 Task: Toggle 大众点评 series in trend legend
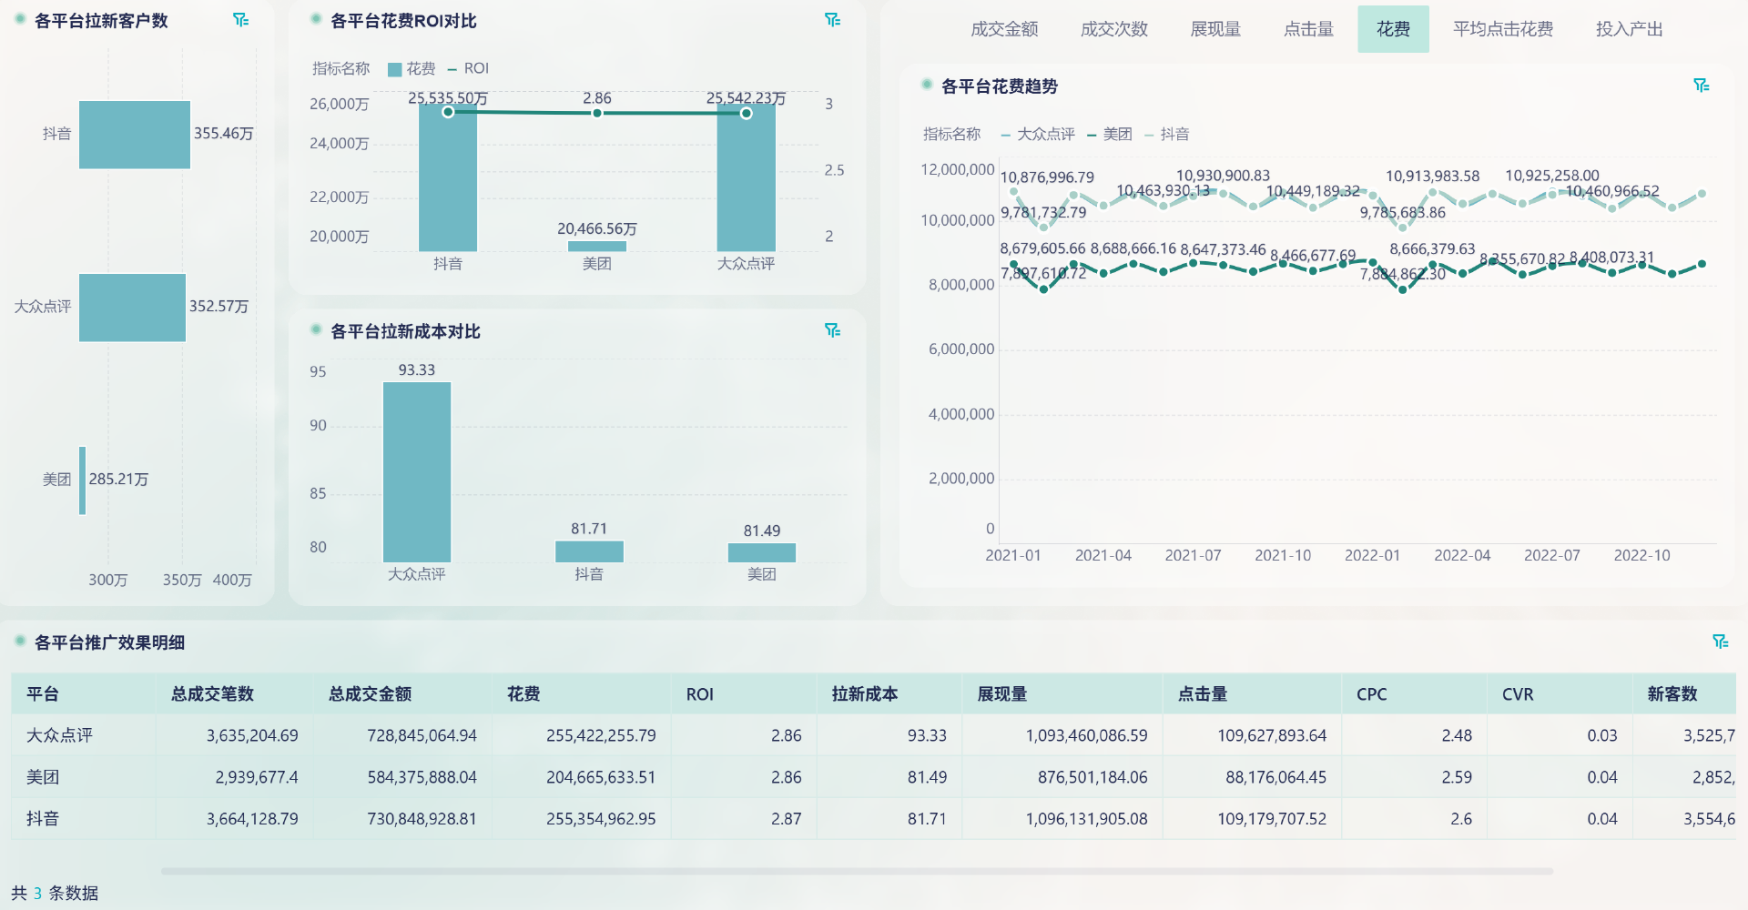click(1037, 135)
